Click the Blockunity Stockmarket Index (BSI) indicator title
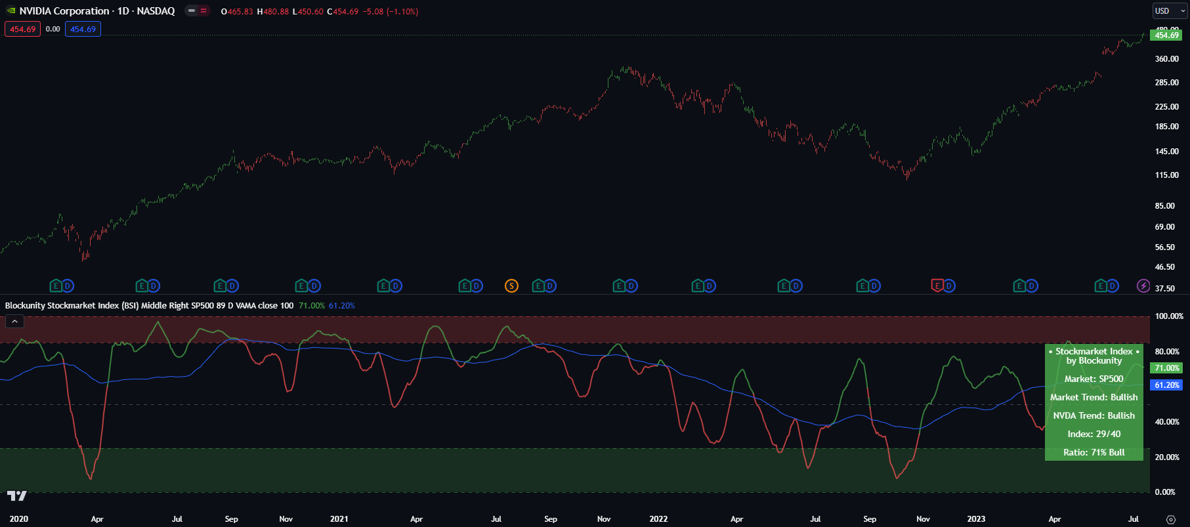This screenshot has height=527, width=1190. click(150, 306)
